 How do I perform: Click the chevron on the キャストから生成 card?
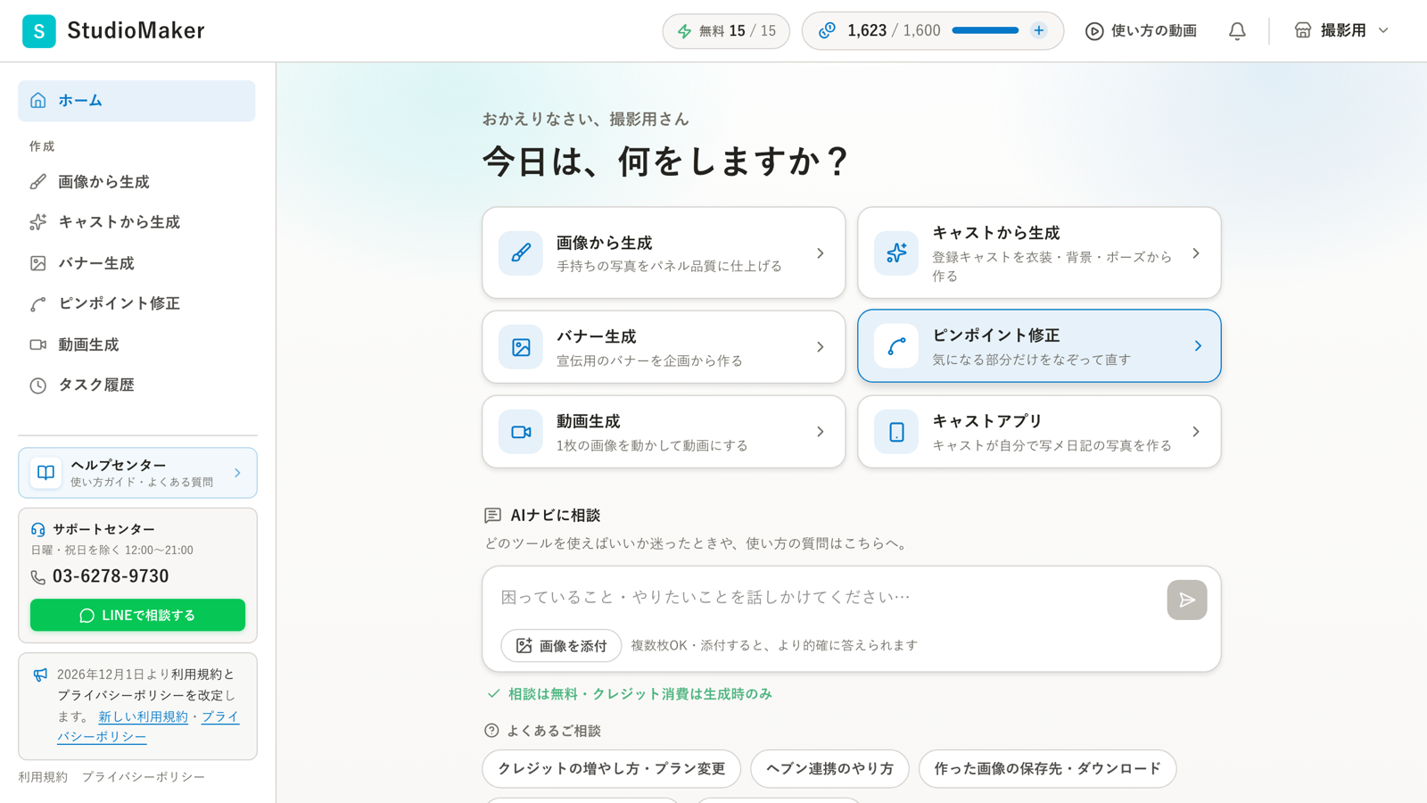[1196, 253]
